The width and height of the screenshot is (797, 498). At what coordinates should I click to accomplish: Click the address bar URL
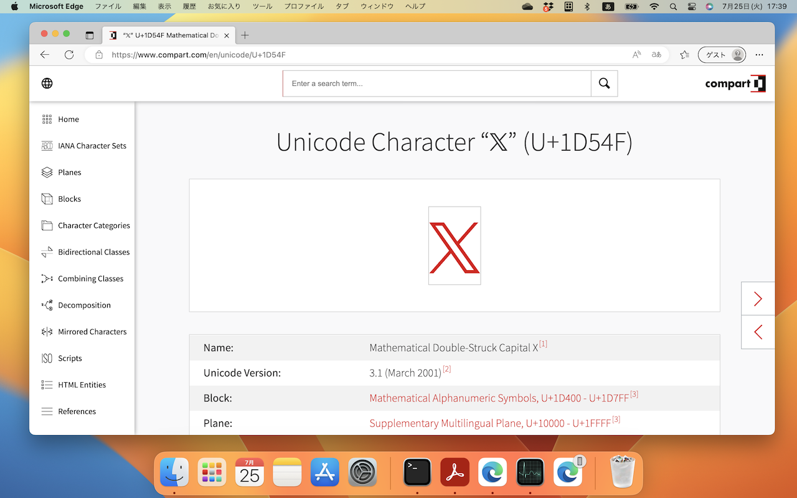199,55
